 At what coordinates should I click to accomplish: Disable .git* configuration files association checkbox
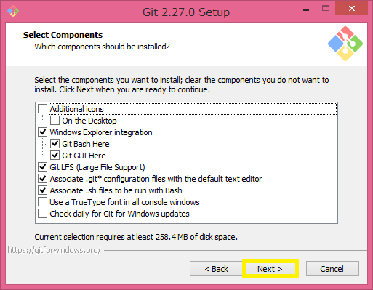click(x=42, y=179)
